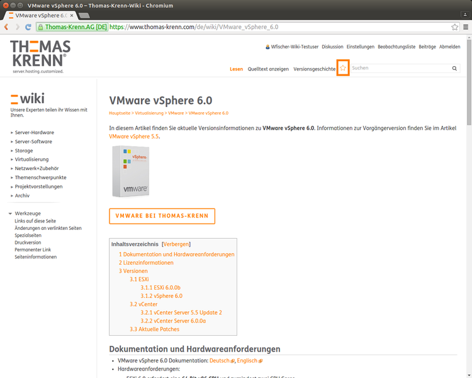Reload the page with refresh icon

tap(28, 27)
